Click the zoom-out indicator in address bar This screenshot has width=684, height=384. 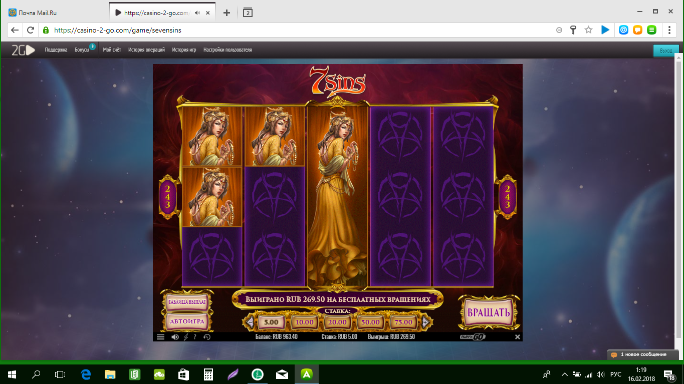pyautogui.click(x=559, y=30)
